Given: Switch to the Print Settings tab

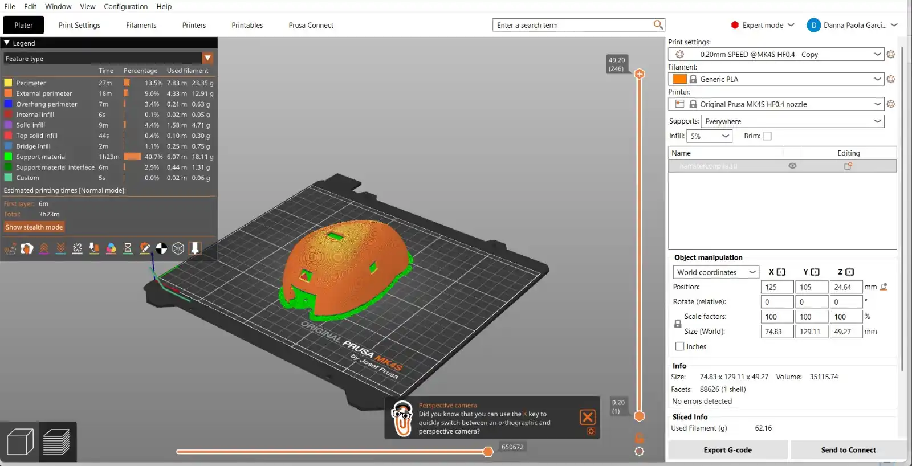Looking at the screenshot, I should tap(79, 25).
